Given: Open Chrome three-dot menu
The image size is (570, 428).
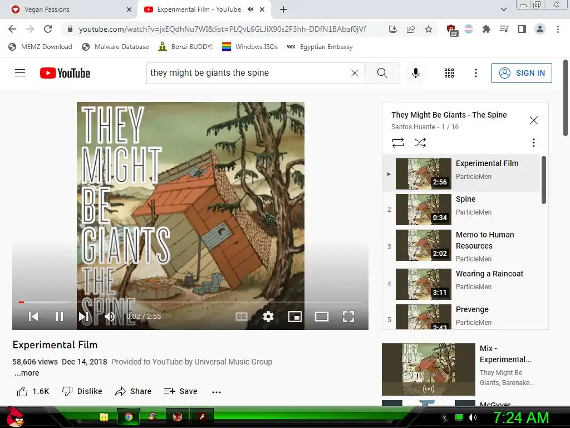Looking at the screenshot, I should [x=558, y=29].
